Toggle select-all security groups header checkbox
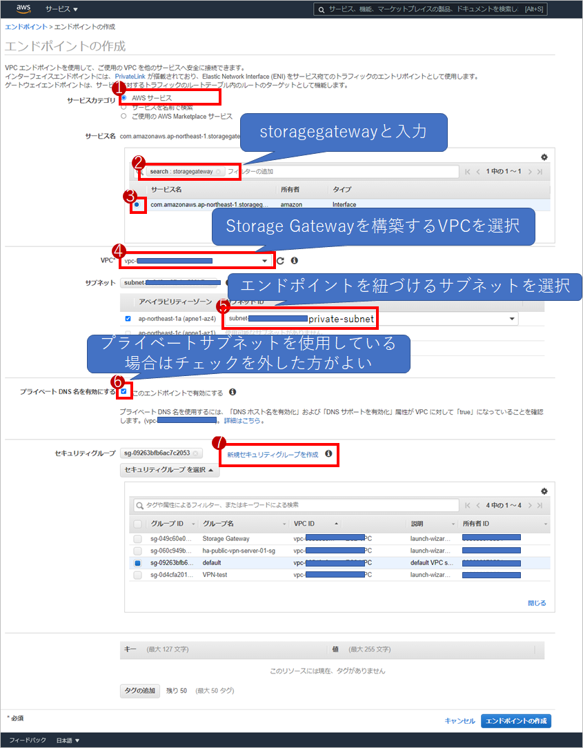This screenshot has width=583, height=748. coord(138,524)
